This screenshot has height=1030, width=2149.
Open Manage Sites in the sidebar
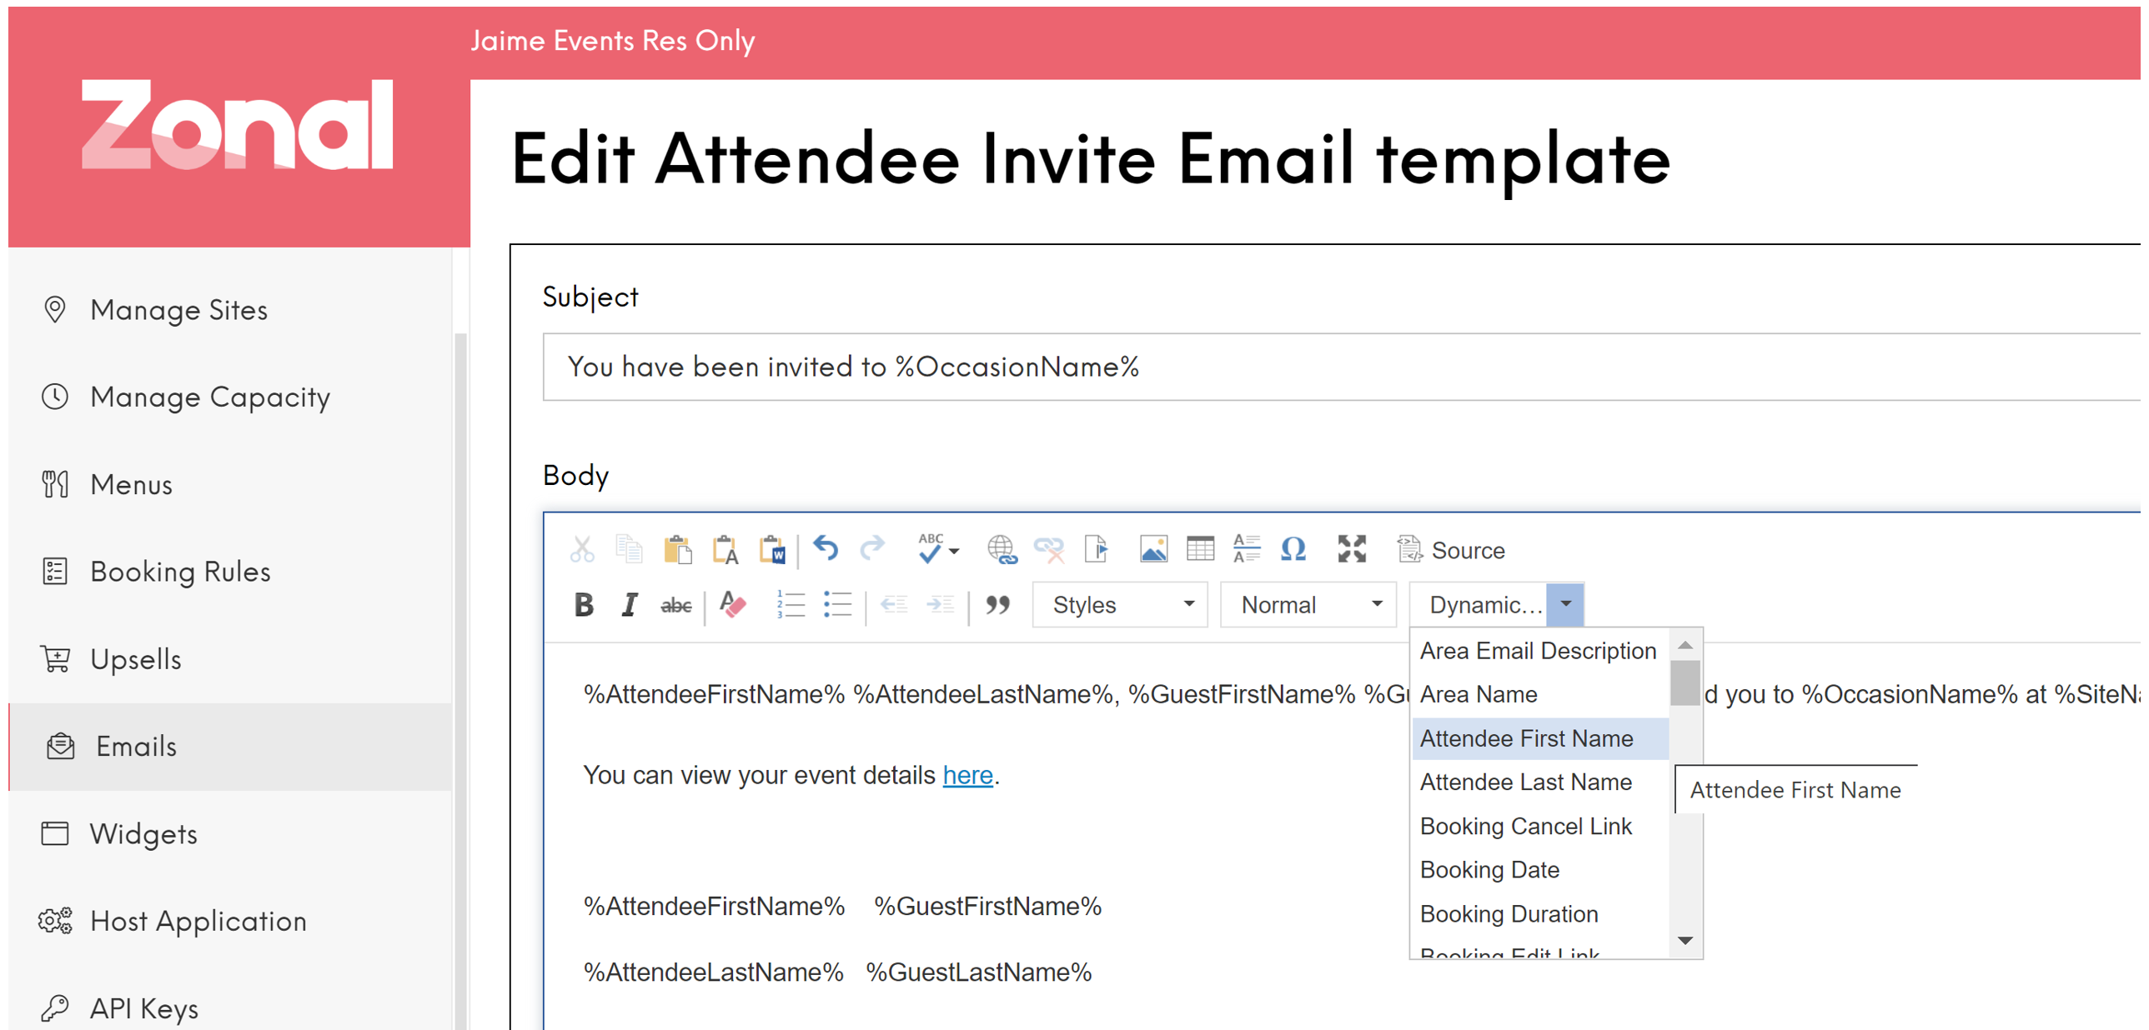[x=230, y=310]
